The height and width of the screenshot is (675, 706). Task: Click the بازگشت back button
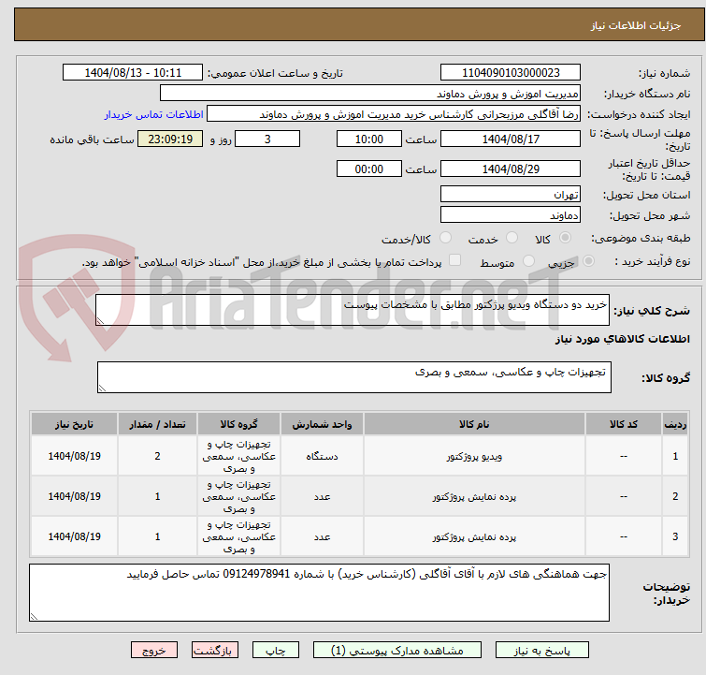[215, 651]
